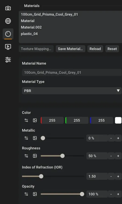Click the red color channel value field
The image size is (122, 204).
click(x=52, y=120)
